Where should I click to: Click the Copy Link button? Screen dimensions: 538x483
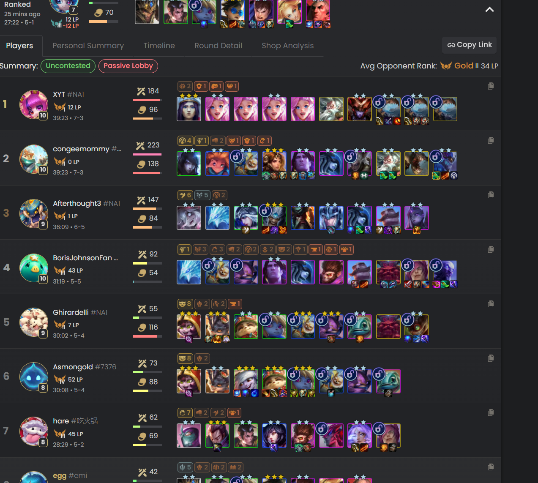point(470,45)
